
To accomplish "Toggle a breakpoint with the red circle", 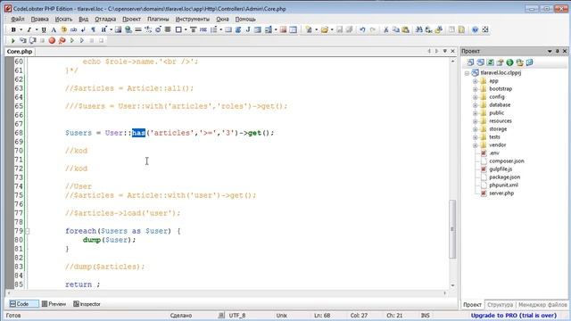I will (x=52, y=40).
